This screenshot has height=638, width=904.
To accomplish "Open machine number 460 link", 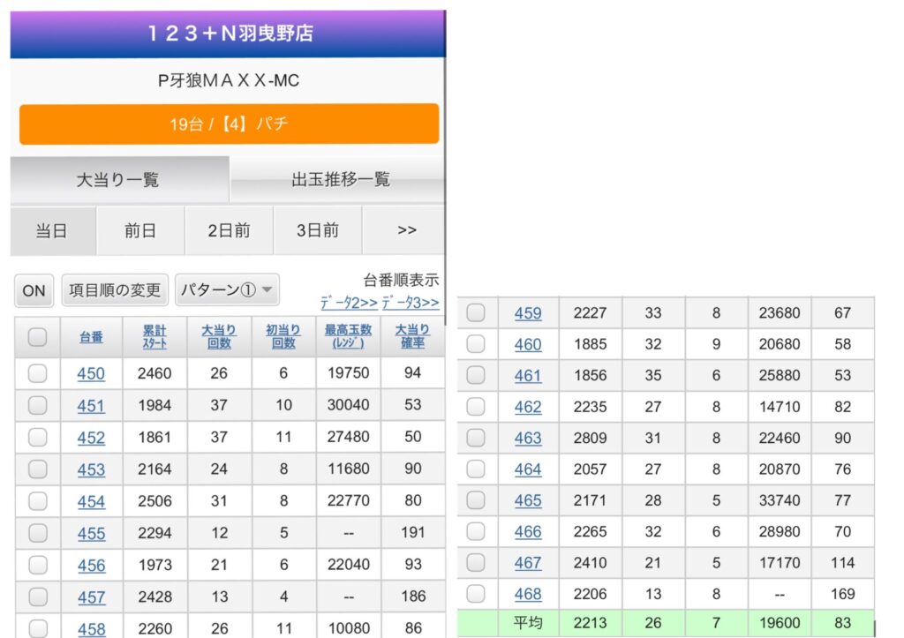I will [528, 344].
